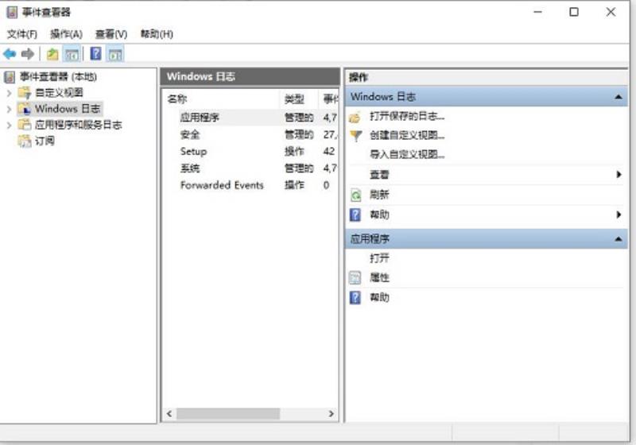Click the 打开保存的日志 folder icon

(x=355, y=117)
